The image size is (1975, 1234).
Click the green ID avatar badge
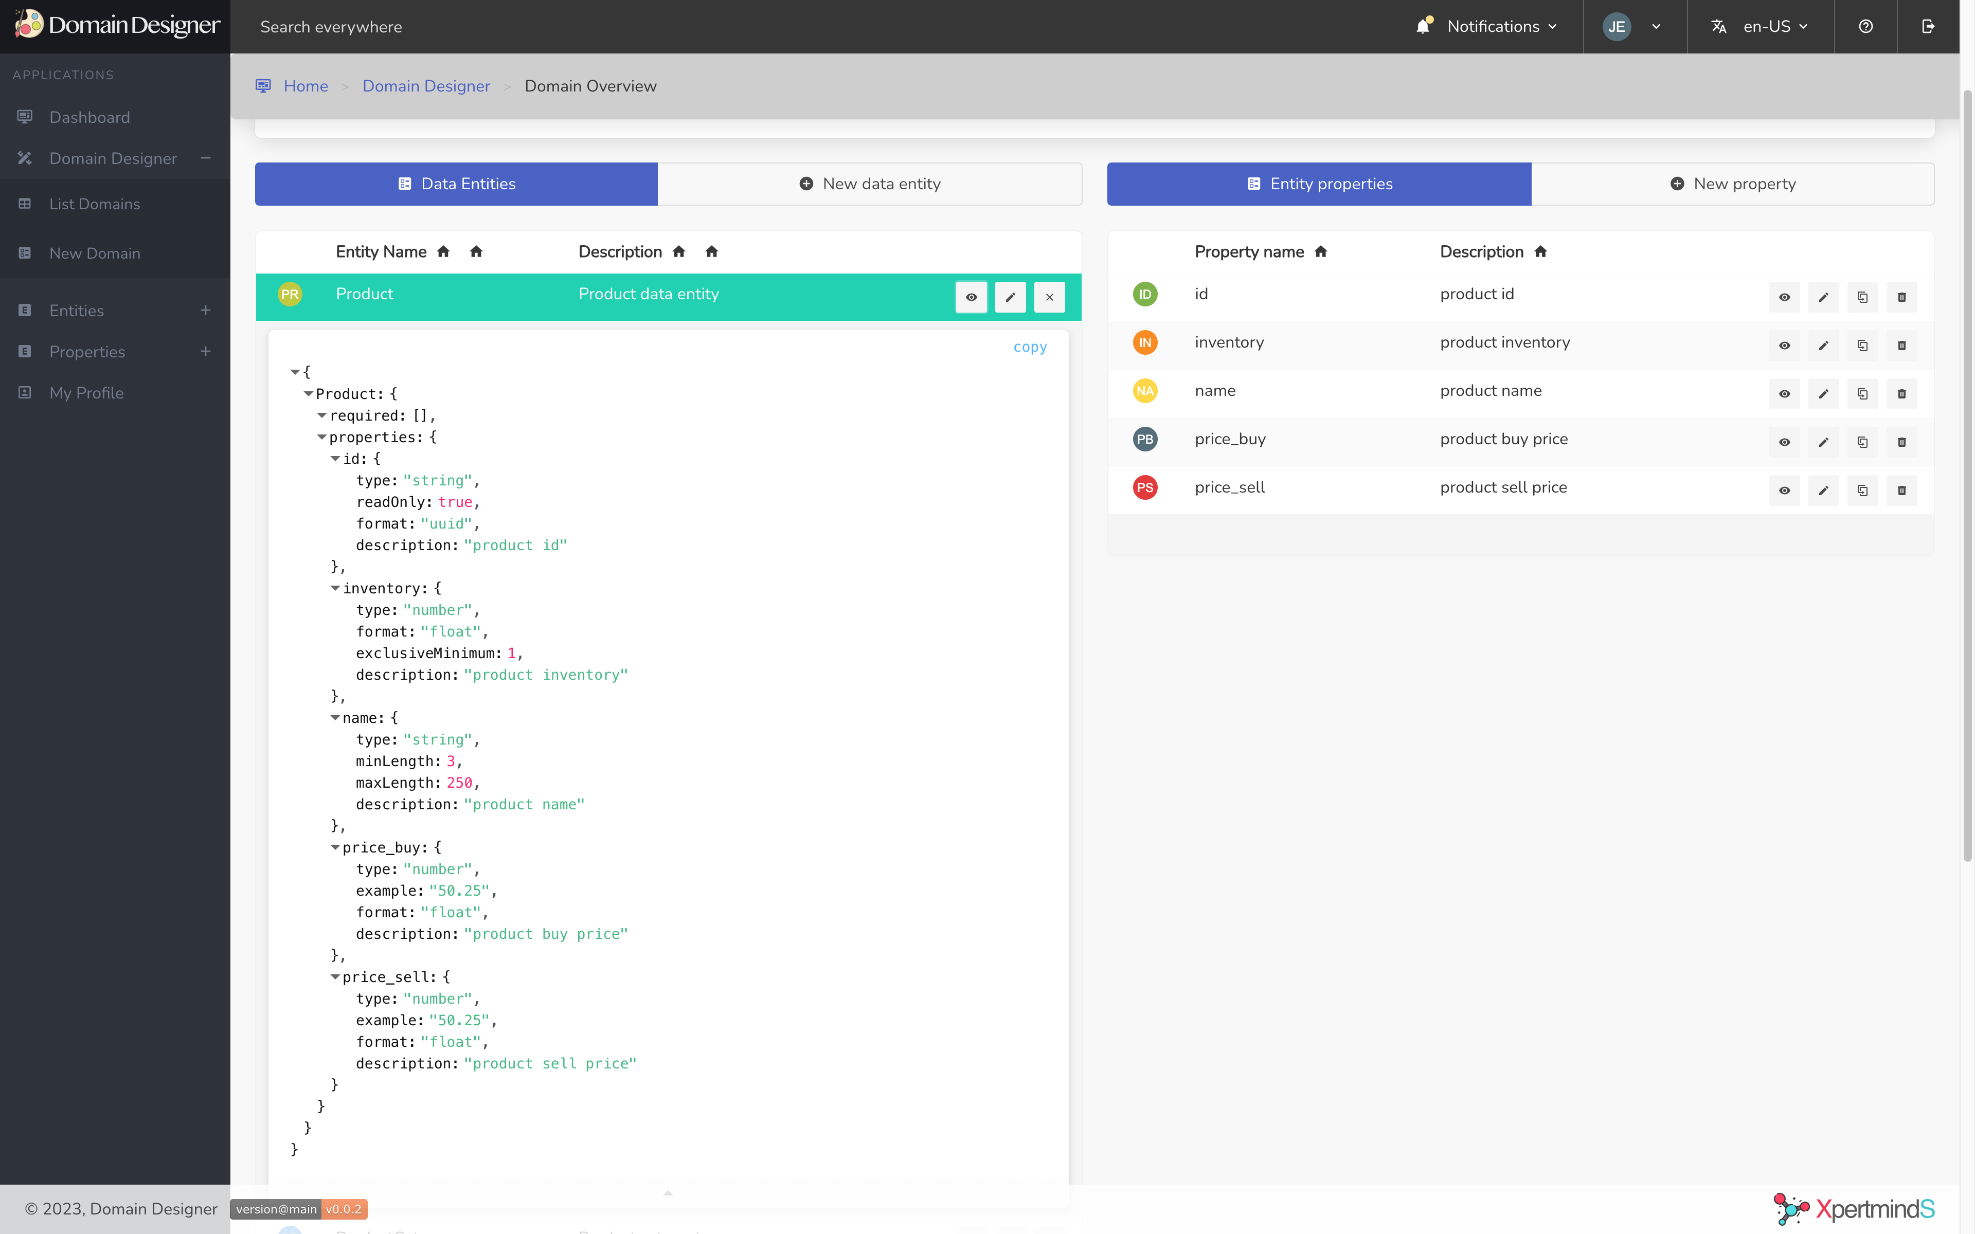1145,294
